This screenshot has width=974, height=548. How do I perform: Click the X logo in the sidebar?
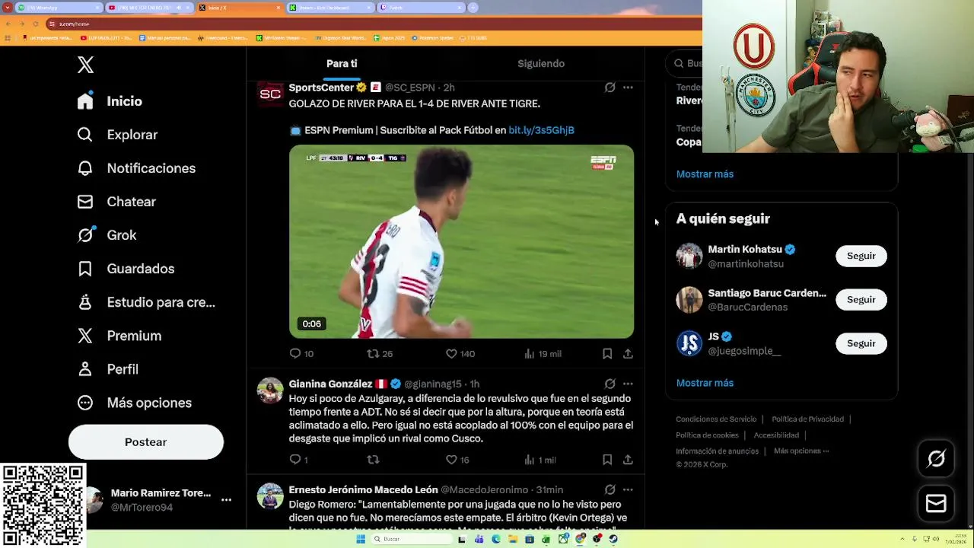[x=85, y=65]
